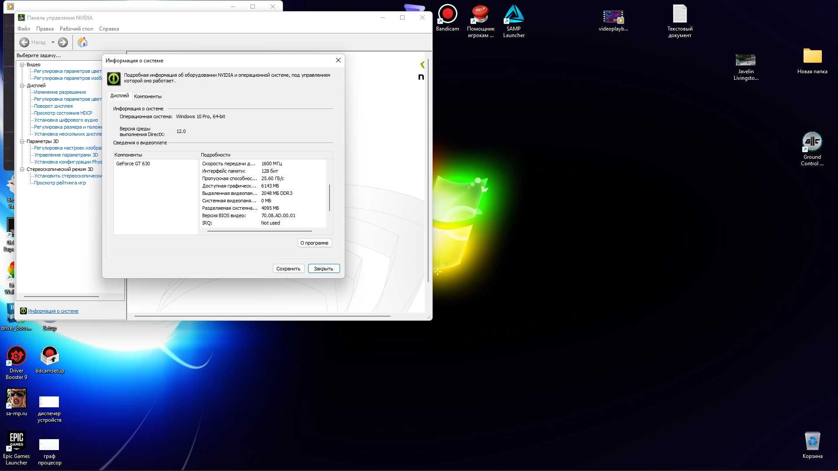Select the Системная видеопамя... 0 МБ row
This screenshot has width=838, height=471.
pyautogui.click(x=263, y=201)
